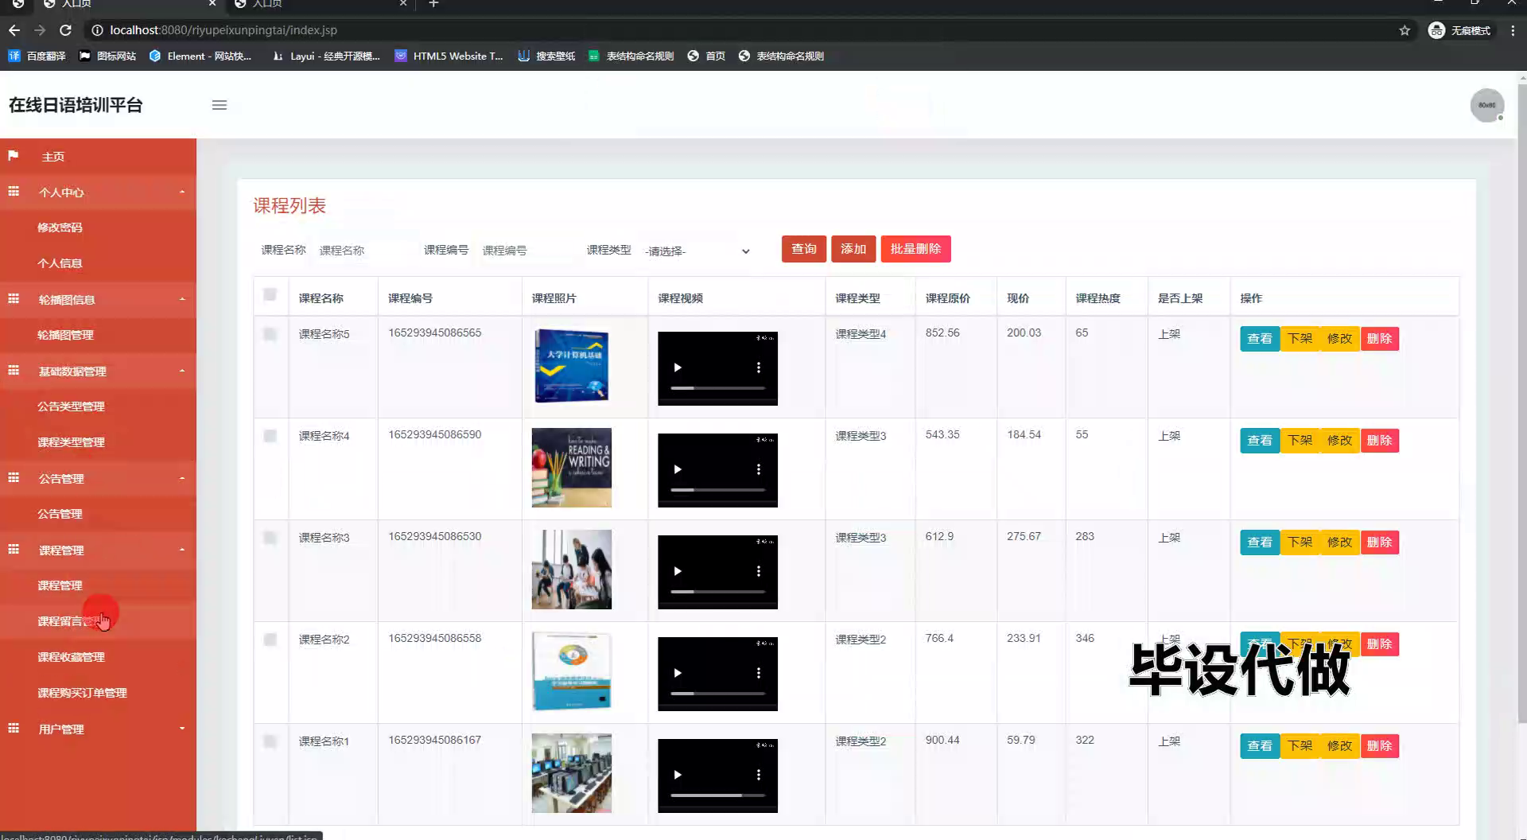Open the HTML5 Website bookmark
Viewport: 1527px width, 840px height.
tap(449, 56)
